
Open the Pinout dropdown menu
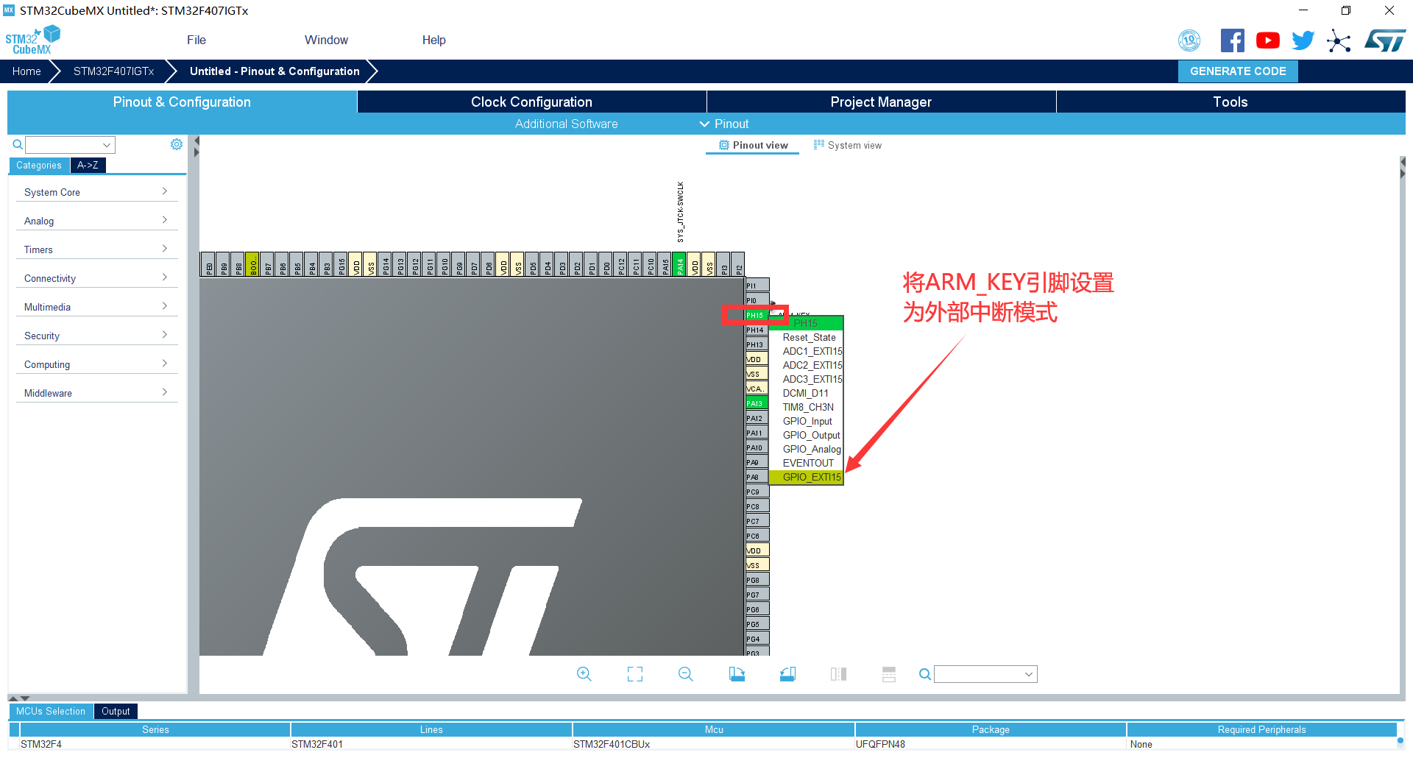click(724, 124)
